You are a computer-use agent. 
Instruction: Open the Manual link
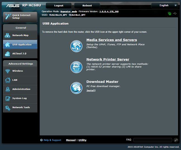point(71,140)
